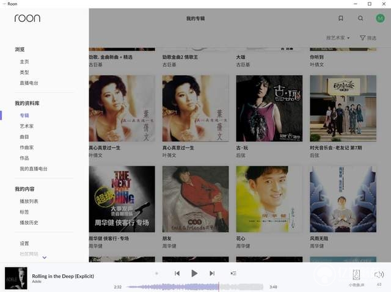Click the filter funnel icon

(362, 38)
